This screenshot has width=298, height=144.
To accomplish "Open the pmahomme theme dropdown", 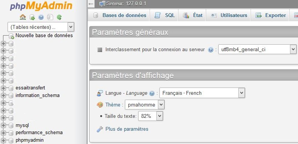I will [145, 105].
